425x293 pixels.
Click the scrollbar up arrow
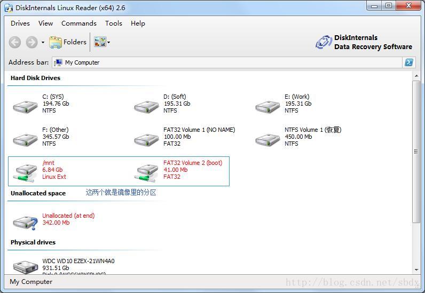click(416, 76)
